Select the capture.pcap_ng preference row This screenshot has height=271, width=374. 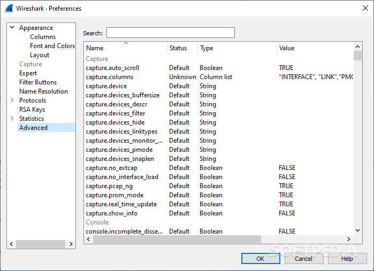[219, 186]
